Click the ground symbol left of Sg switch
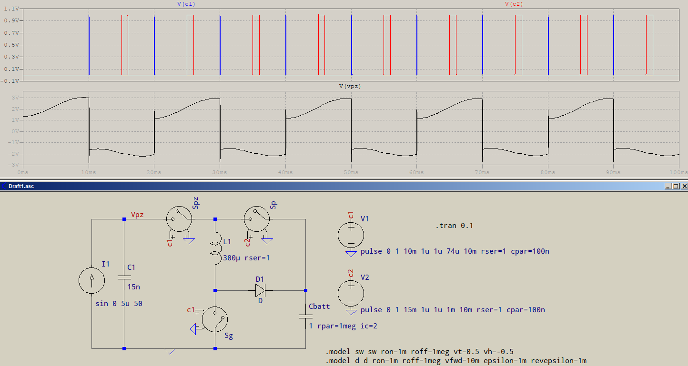The image size is (688, 366). pos(194,329)
